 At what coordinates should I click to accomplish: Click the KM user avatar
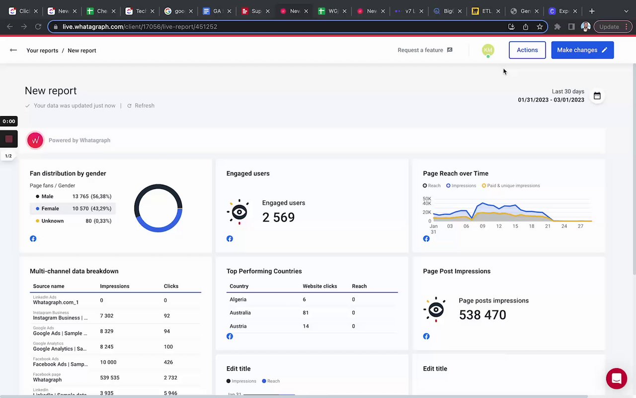(x=488, y=50)
